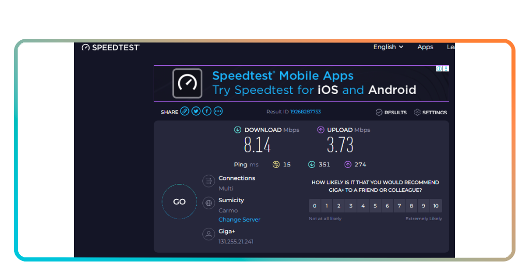Rate recommendation score 6
Screen dimensions: 530x277
pyautogui.click(x=387, y=206)
